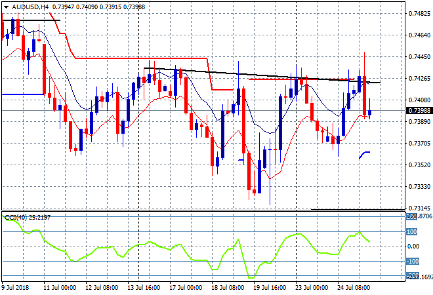
Task: Click the AUDUSD,H4 chart title text
Action: 30,7
